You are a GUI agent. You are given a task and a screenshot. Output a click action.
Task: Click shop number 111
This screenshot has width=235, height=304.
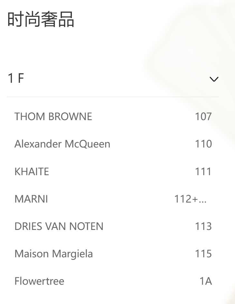click(203, 172)
